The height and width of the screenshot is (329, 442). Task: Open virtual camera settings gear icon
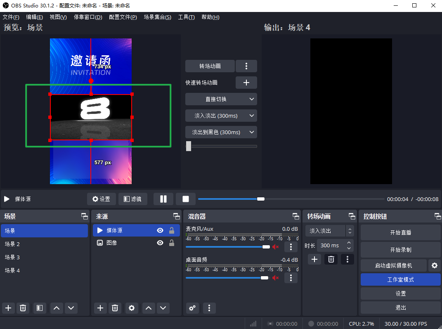coord(434,265)
